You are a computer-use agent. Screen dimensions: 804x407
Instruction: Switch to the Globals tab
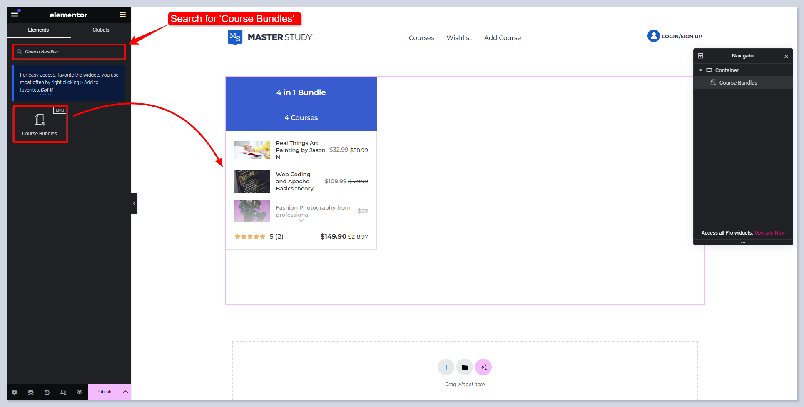(101, 30)
